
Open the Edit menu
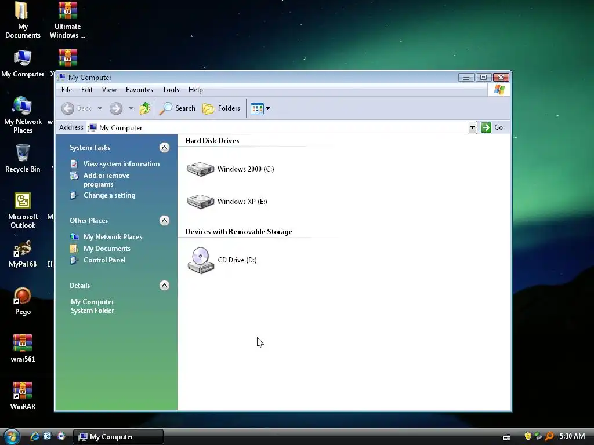pos(87,90)
